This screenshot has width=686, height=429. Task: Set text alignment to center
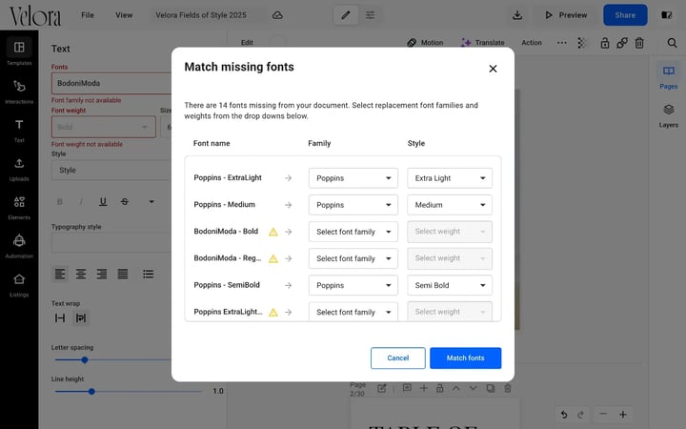[x=80, y=274]
